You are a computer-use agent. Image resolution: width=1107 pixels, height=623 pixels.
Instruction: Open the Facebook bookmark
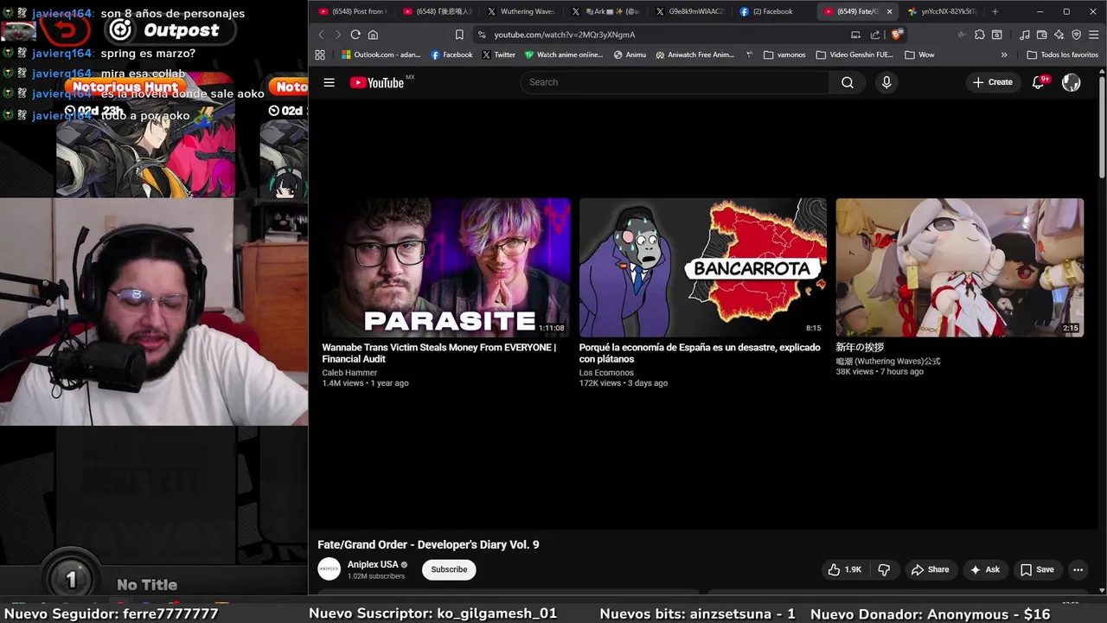tap(451, 55)
